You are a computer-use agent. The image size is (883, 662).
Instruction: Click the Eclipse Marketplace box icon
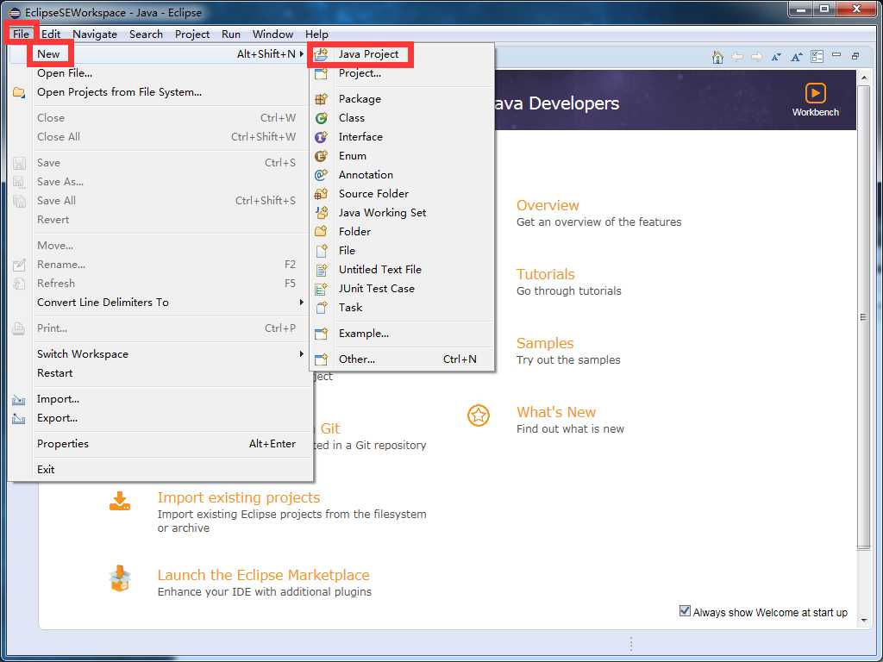point(120,578)
